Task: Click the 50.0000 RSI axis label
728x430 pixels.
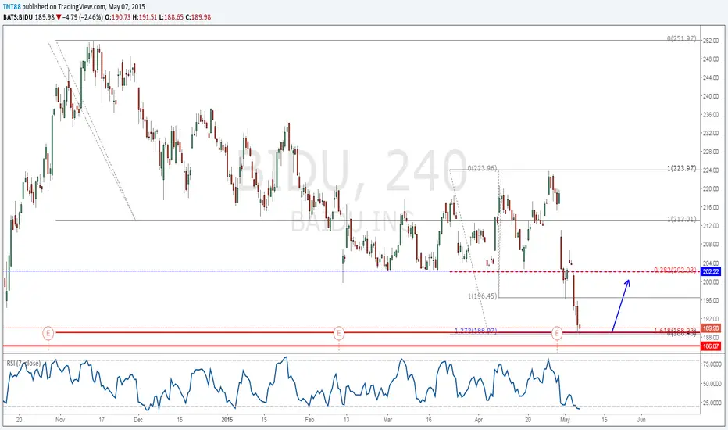Action: click(x=712, y=384)
